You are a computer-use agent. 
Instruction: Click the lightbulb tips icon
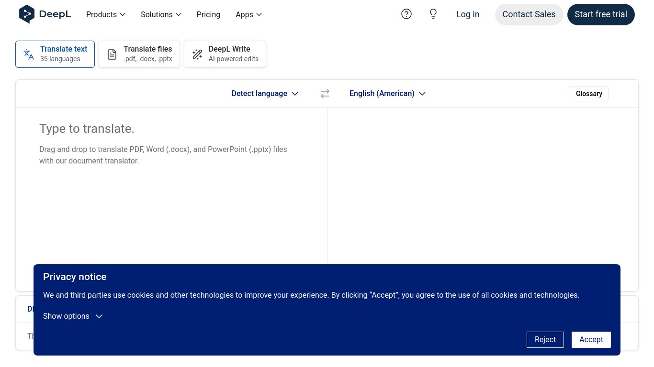tap(433, 14)
